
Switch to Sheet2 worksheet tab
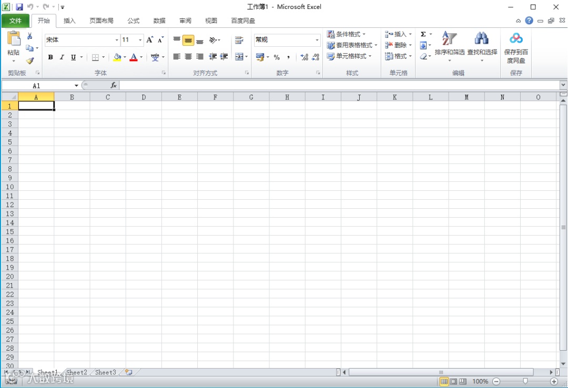click(77, 372)
